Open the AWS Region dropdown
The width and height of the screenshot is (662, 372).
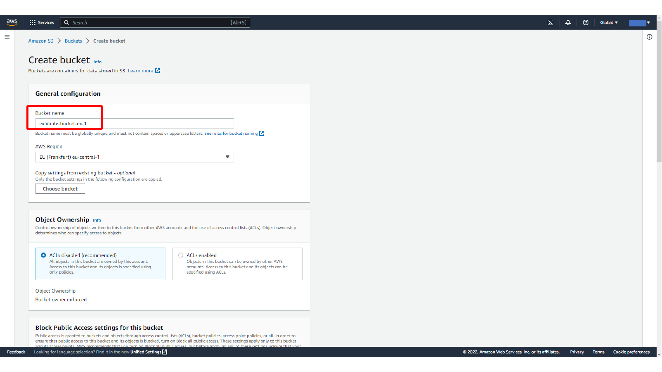134,157
